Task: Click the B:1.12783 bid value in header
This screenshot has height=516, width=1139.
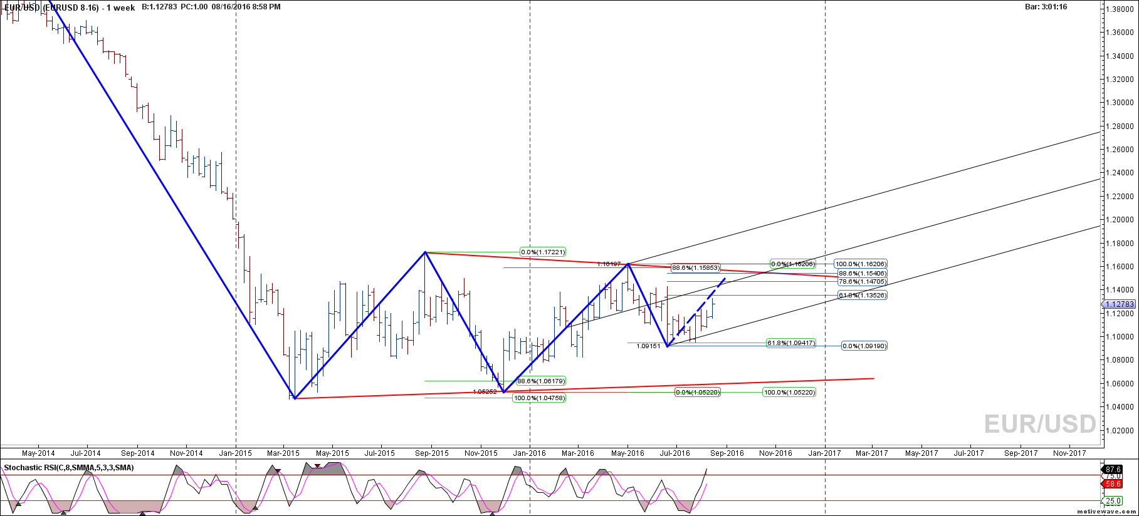Action: tap(159, 7)
